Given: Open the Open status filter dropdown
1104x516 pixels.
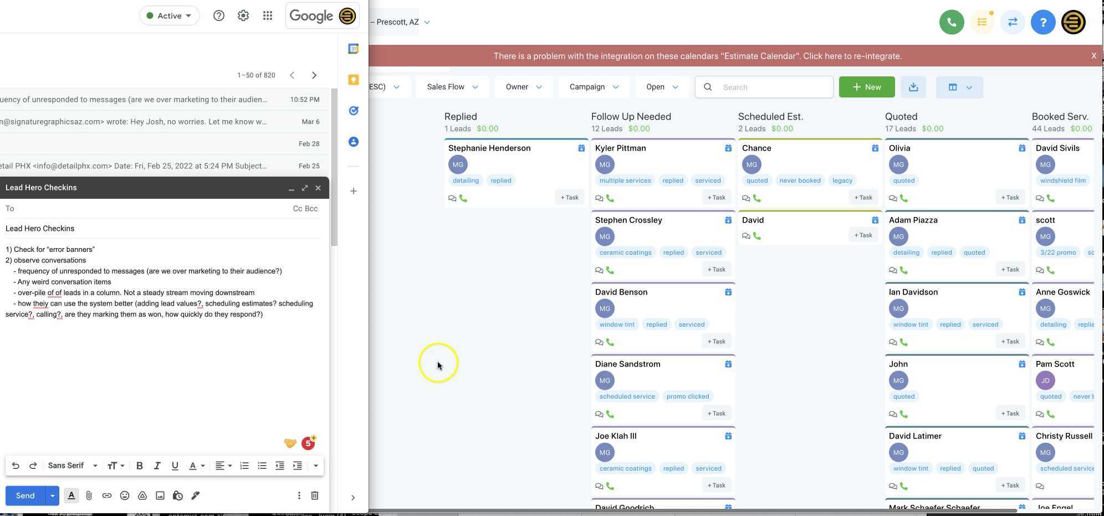Looking at the screenshot, I should [x=662, y=87].
